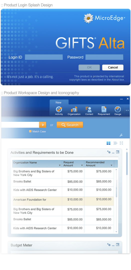Expand workspace to full screen

[121, 143]
